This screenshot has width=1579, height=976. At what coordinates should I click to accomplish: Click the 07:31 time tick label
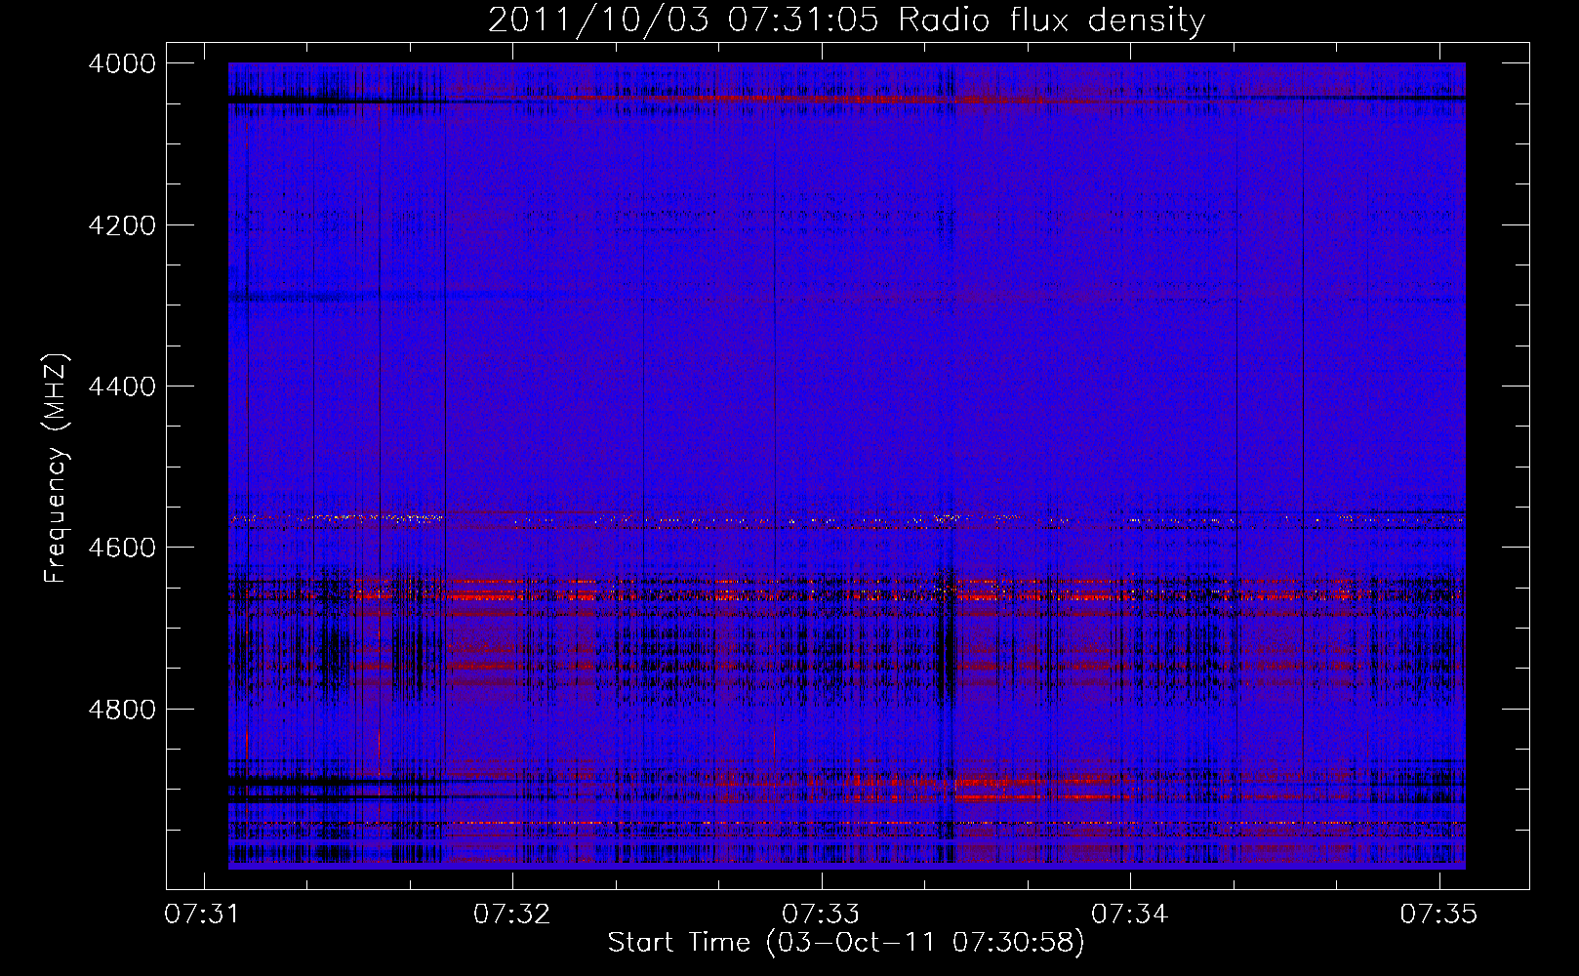(203, 914)
